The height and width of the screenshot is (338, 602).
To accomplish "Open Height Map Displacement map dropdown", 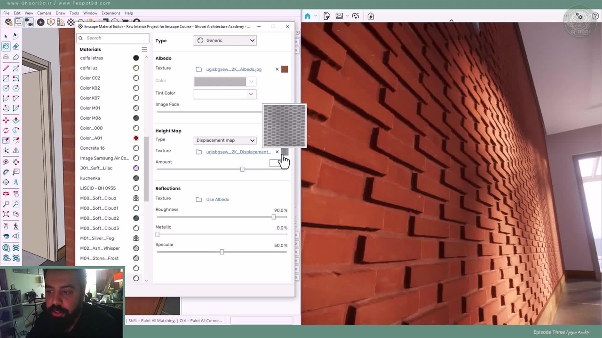I will (x=225, y=140).
